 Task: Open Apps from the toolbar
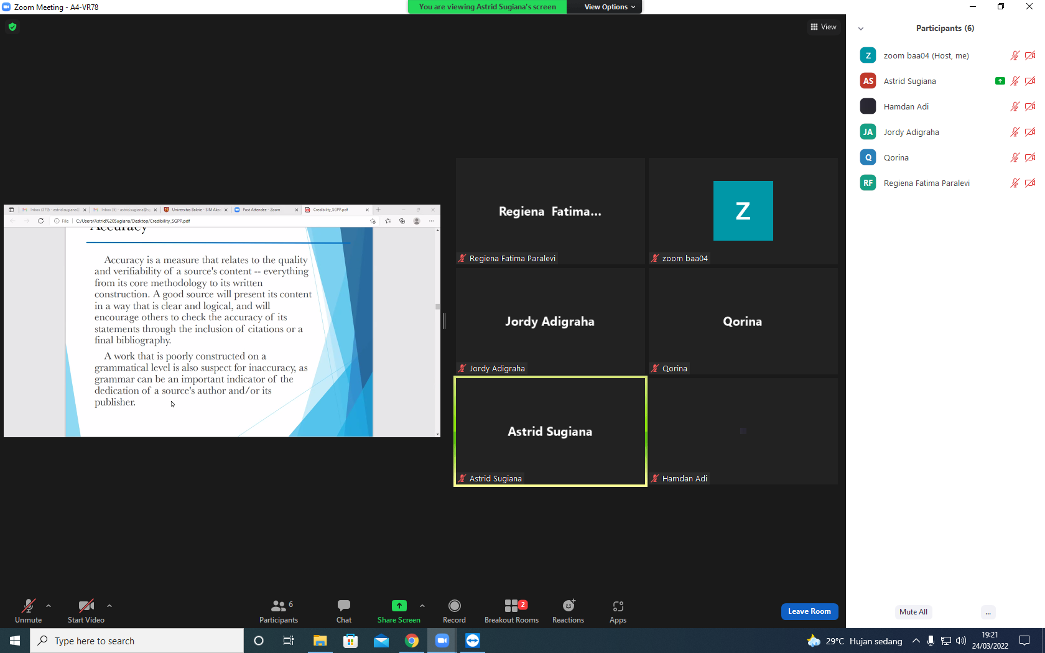(x=618, y=611)
